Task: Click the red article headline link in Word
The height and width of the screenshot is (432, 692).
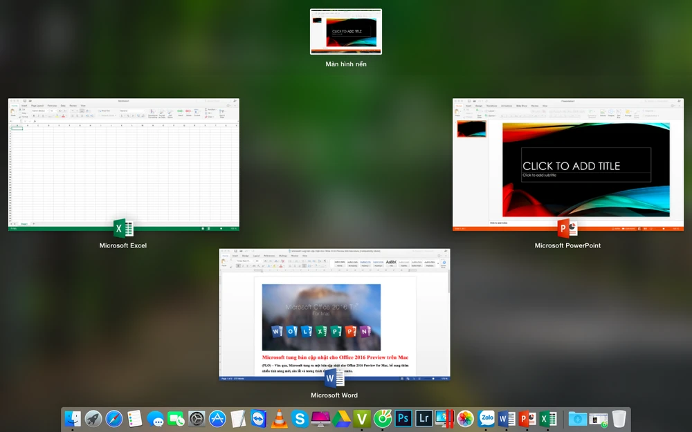Action: click(x=335, y=357)
